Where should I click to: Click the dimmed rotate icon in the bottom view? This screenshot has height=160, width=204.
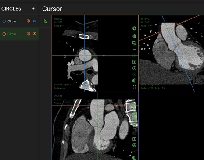pos(134,152)
